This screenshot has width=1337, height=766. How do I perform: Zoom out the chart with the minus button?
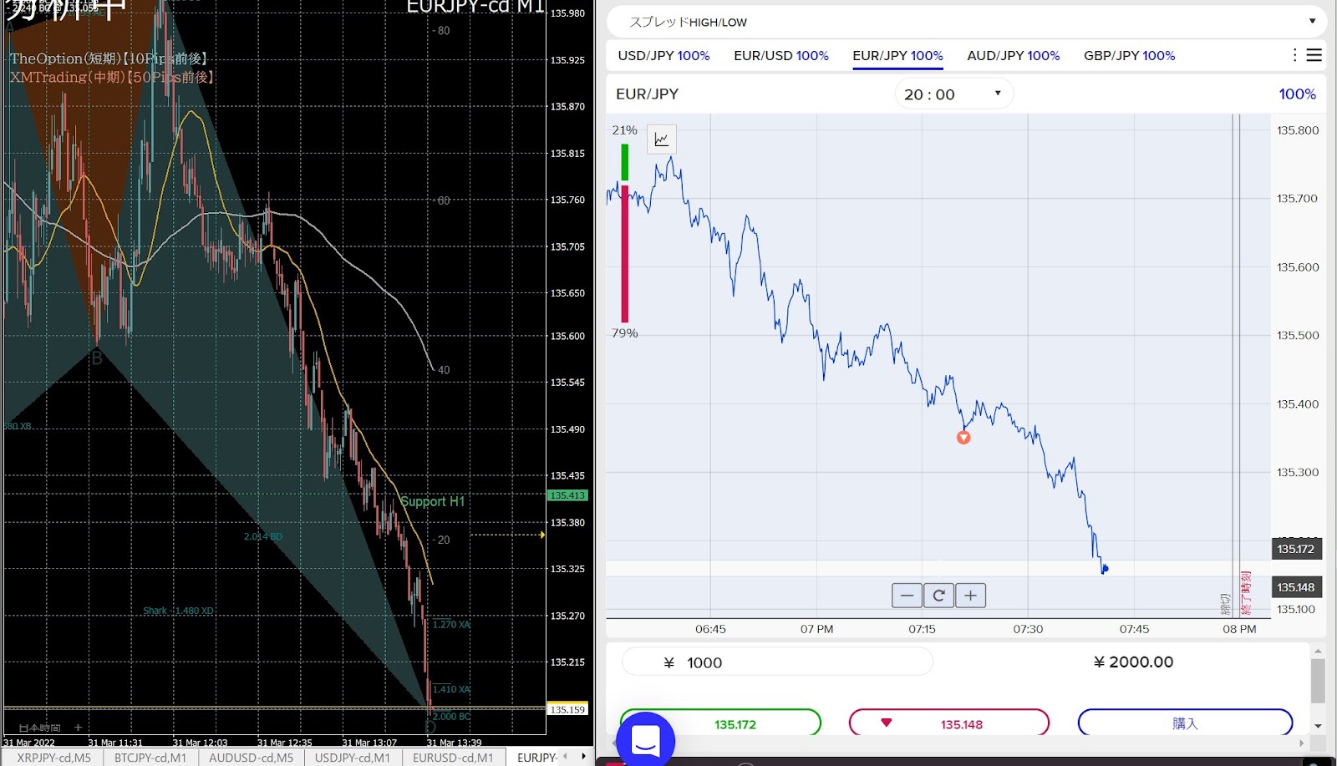(x=907, y=596)
